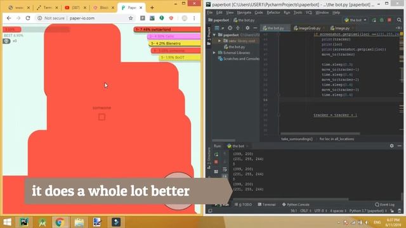Stop the program with red toolbar square

(x=389, y=20)
